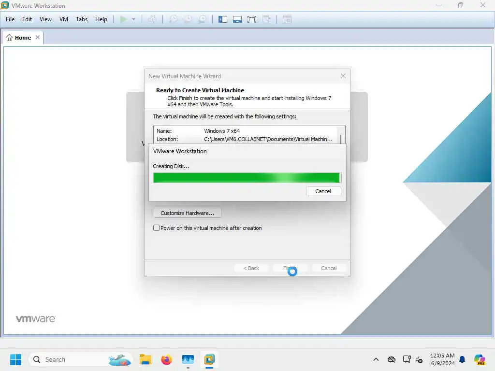This screenshot has width=495, height=371.
Task: Click the Unity mode toolbar icon
Action: tap(266, 19)
